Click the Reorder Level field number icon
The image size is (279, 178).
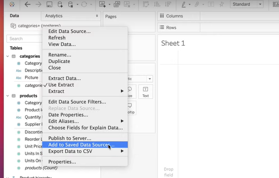point(19,139)
